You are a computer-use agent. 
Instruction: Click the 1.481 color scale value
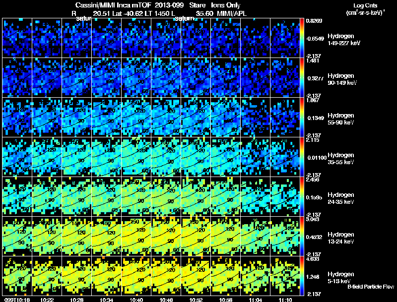(x=313, y=60)
